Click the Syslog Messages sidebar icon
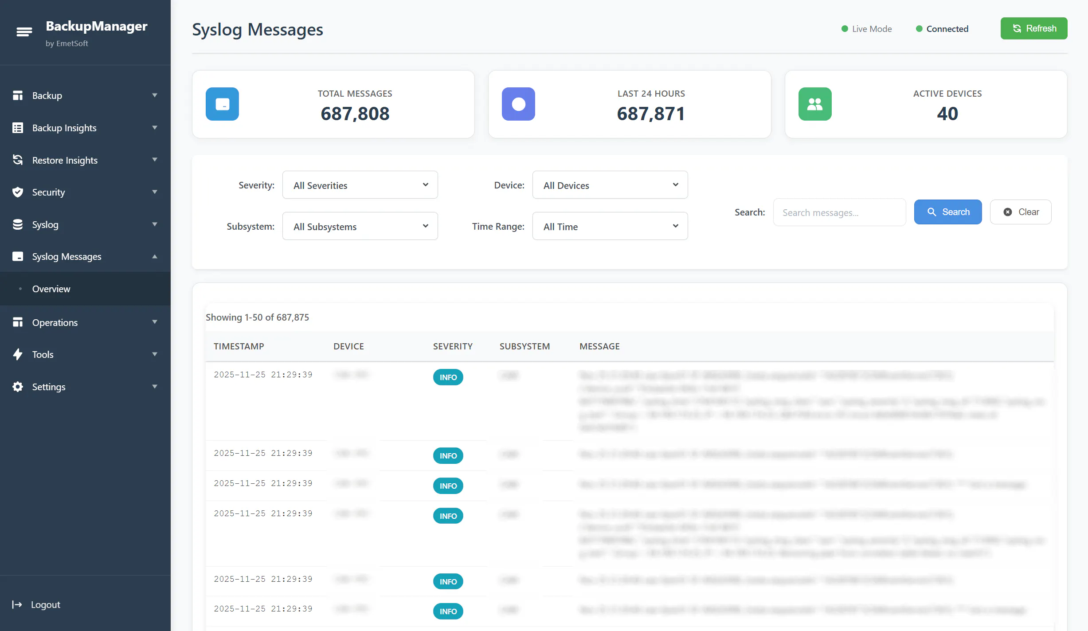This screenshot has height=631, width=1088. click(18, 256)
